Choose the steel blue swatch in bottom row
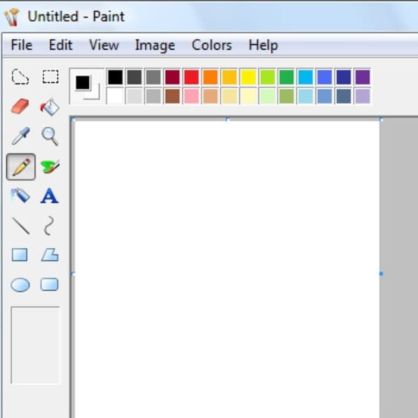The height and width of the screenshot is (418, 418). 325,96
